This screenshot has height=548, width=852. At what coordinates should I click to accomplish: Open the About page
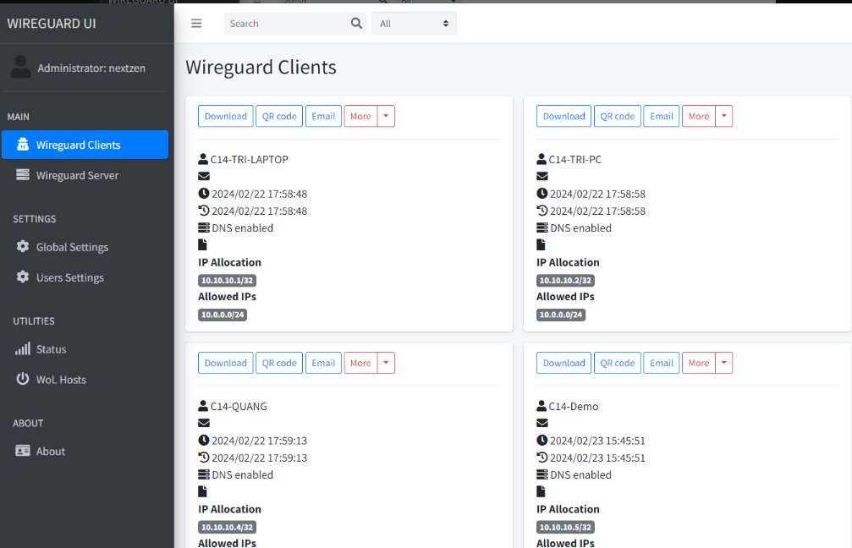(x=85, y=451)
